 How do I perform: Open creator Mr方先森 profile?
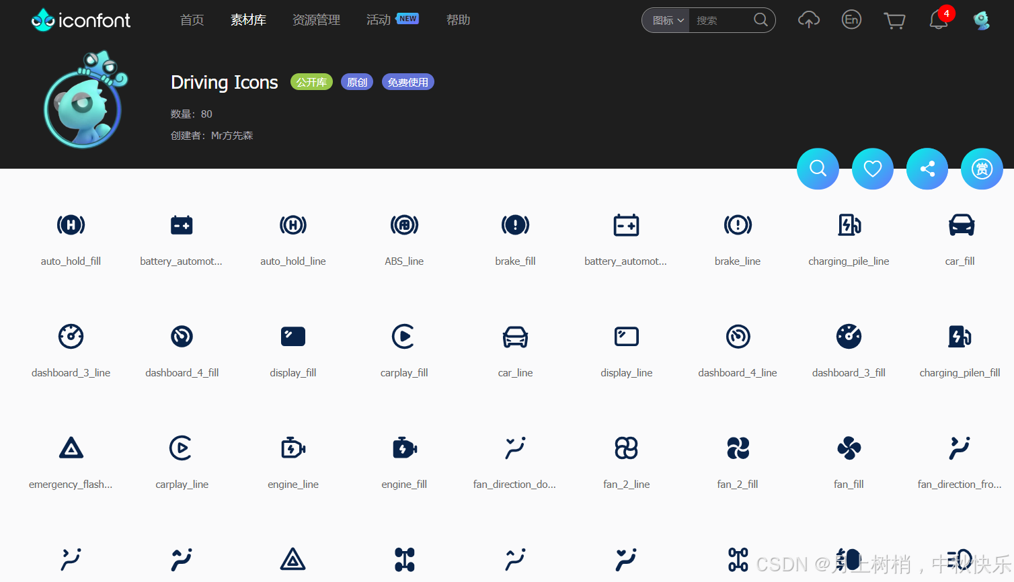click(232, 135)
